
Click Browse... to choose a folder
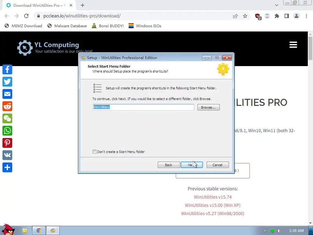pyautogui.click(x=208, y=107)
